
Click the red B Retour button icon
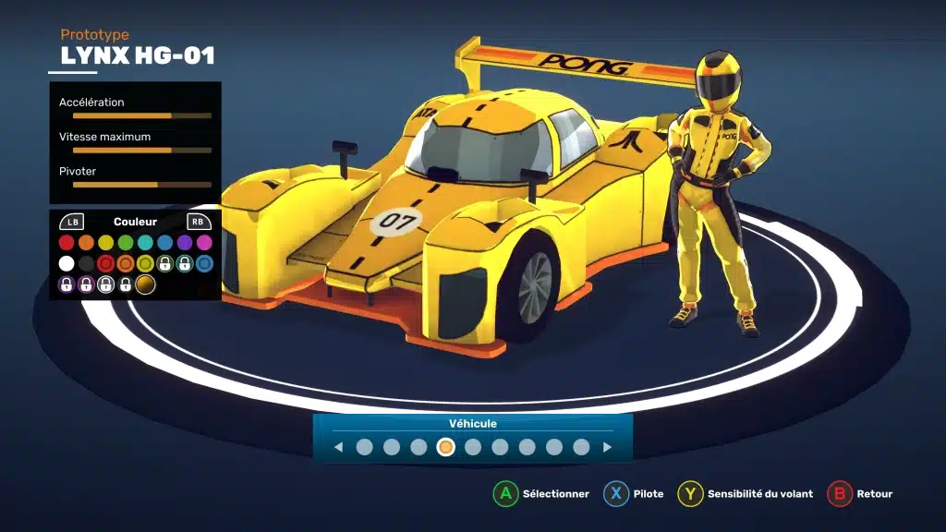click(x=839, y=493)
